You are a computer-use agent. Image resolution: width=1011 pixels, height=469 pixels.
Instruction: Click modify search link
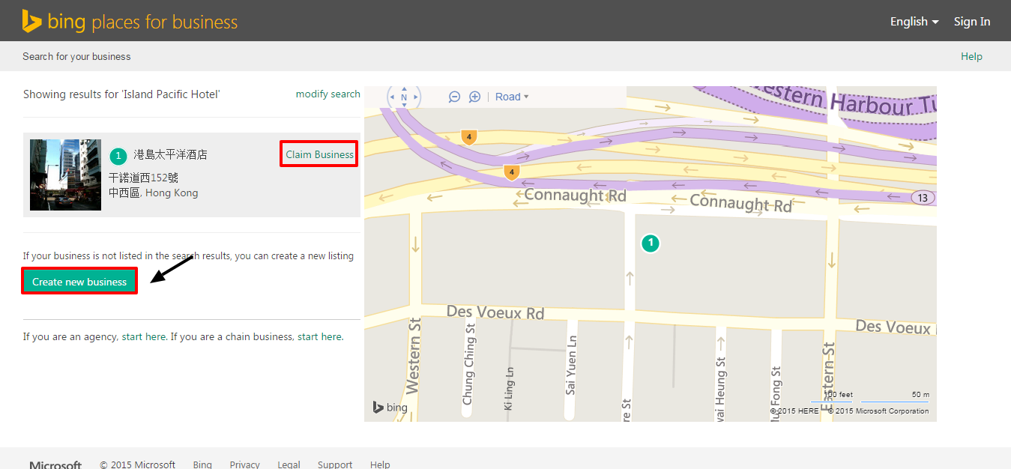pos(328,94)
